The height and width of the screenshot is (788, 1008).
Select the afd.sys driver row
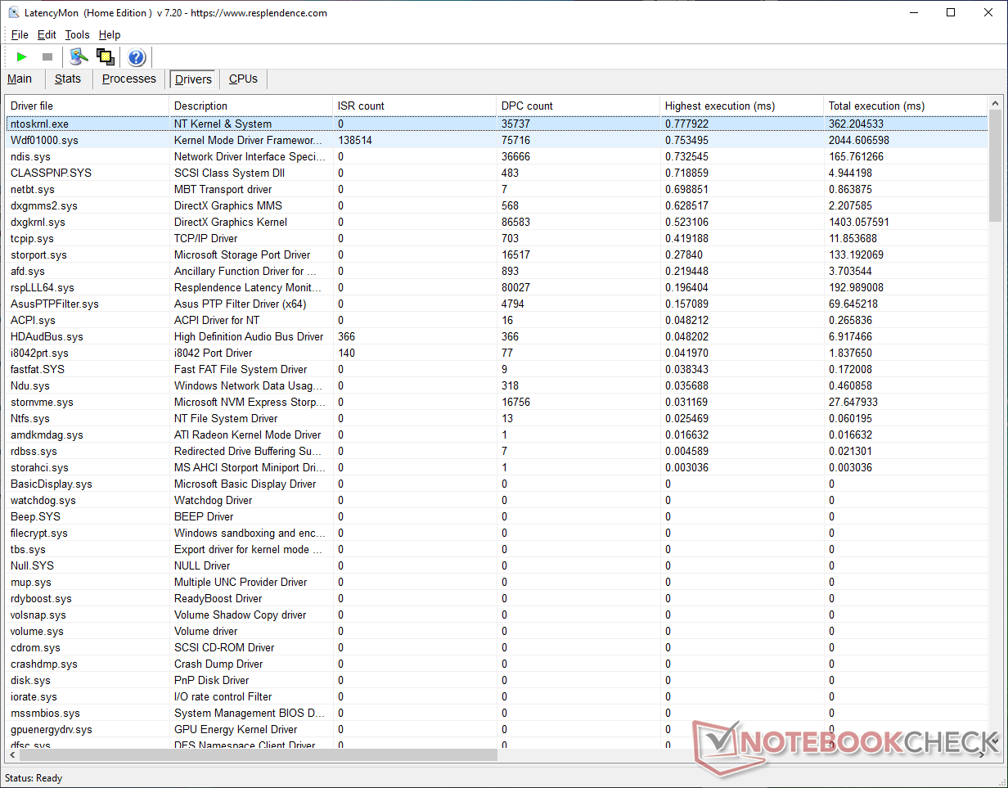point(497,271)
